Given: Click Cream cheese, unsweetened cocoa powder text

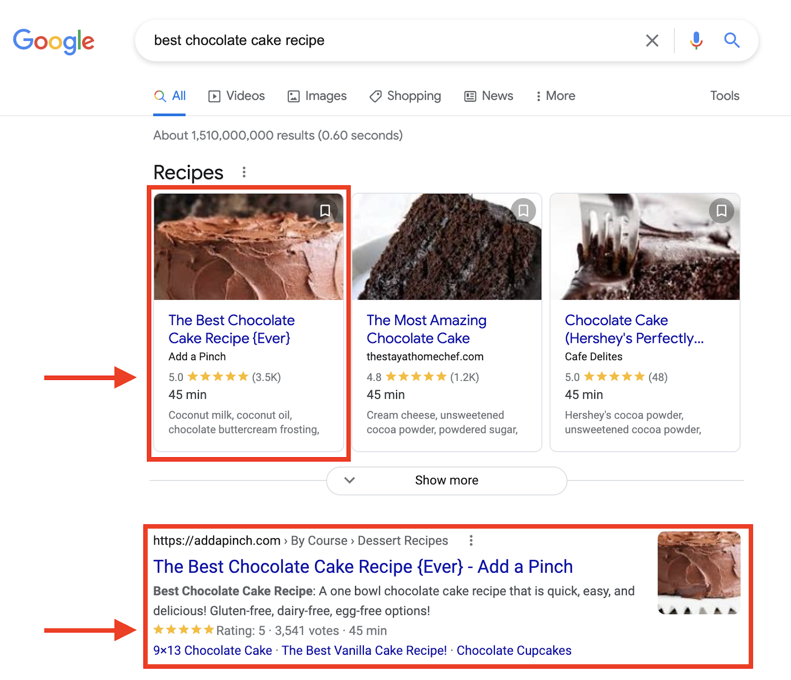Looking at the screenshot, I should (442, 422).
